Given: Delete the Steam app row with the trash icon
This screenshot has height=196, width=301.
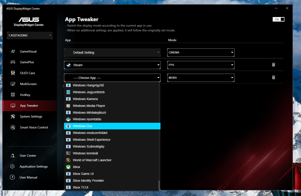Looking at the screenshot, I should [x=273, y=65].
